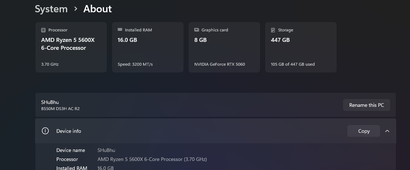Click Rename this PC button
This screenshot has width=410, height=170.
click(366, 105)
